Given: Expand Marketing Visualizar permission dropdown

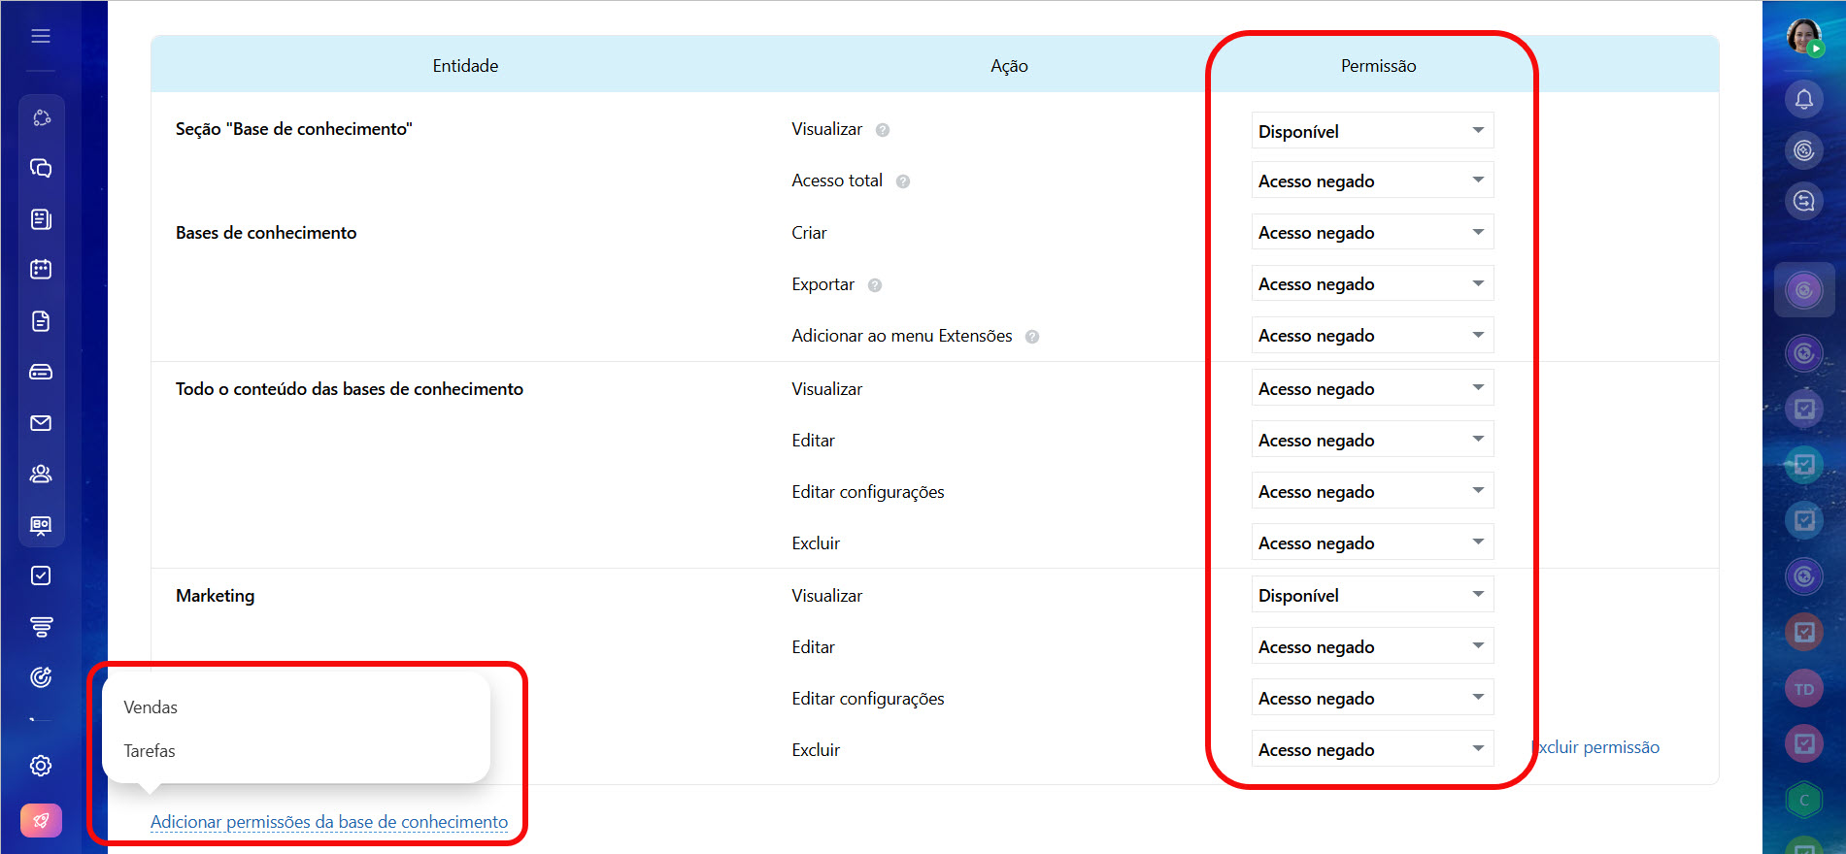Looking at the screenshot, I should 1371,595.
